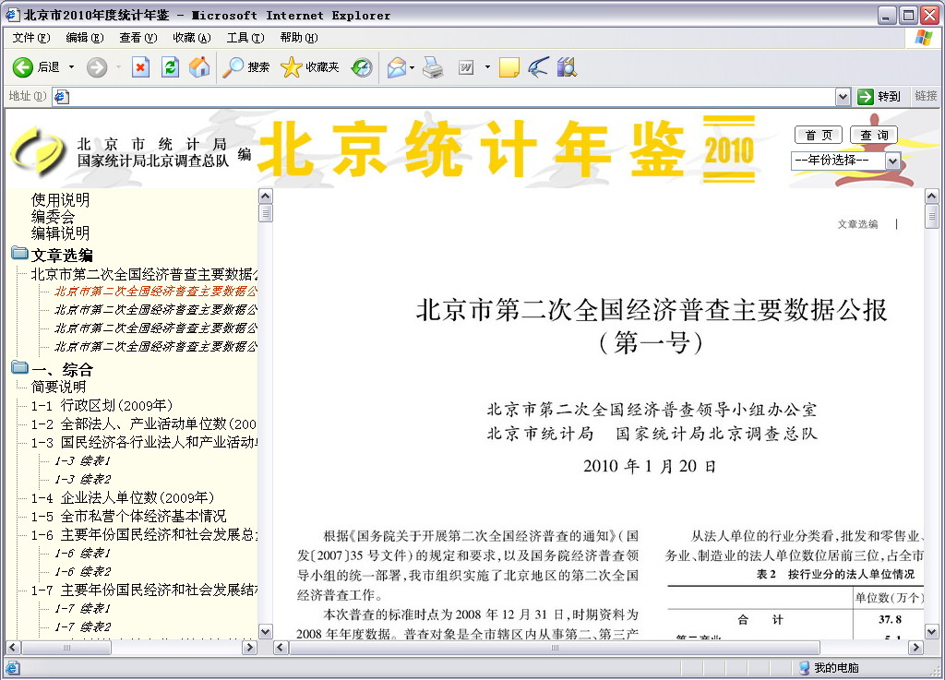
Task: Open the 工具(T) menu
Action: (x=245, y=38)
